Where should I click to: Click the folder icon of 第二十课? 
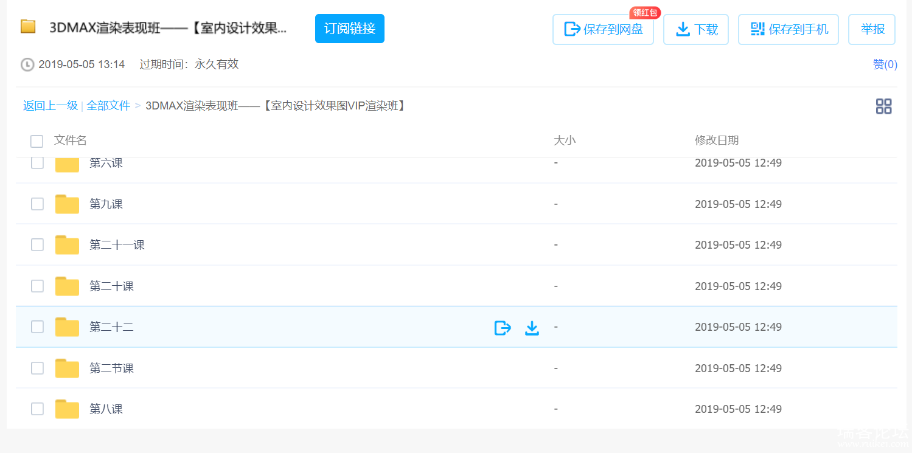(67, 286)
